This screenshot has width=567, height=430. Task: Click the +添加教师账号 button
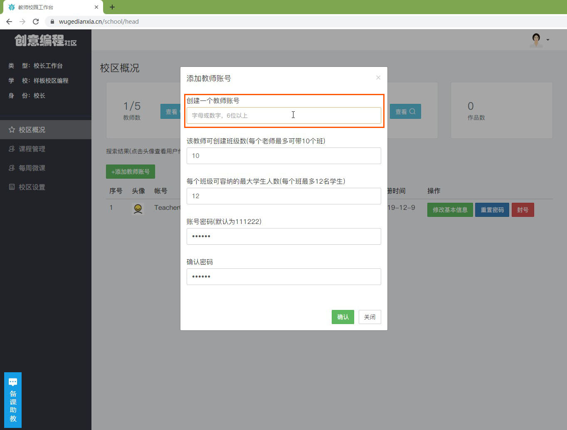point(131,172)
